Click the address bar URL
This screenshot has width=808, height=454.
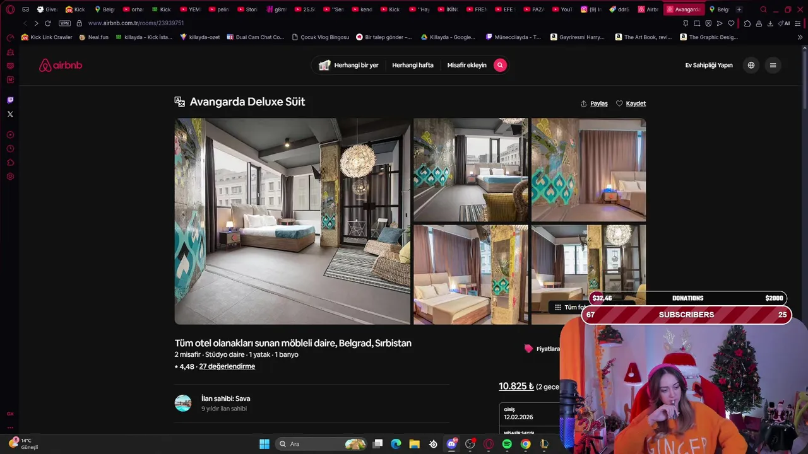(136, 23)
